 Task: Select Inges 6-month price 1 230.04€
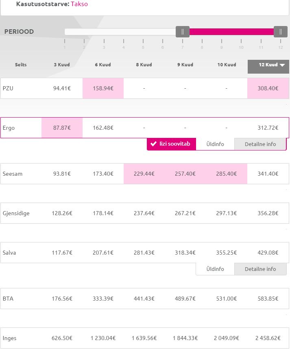pos(103,338)
